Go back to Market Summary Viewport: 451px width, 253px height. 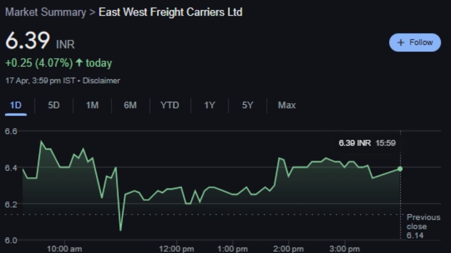click(x=46, y=12)
